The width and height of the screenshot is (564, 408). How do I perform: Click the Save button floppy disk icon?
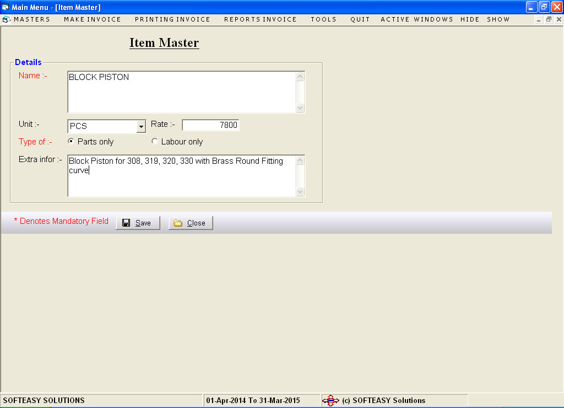click(x=126, y=223)
